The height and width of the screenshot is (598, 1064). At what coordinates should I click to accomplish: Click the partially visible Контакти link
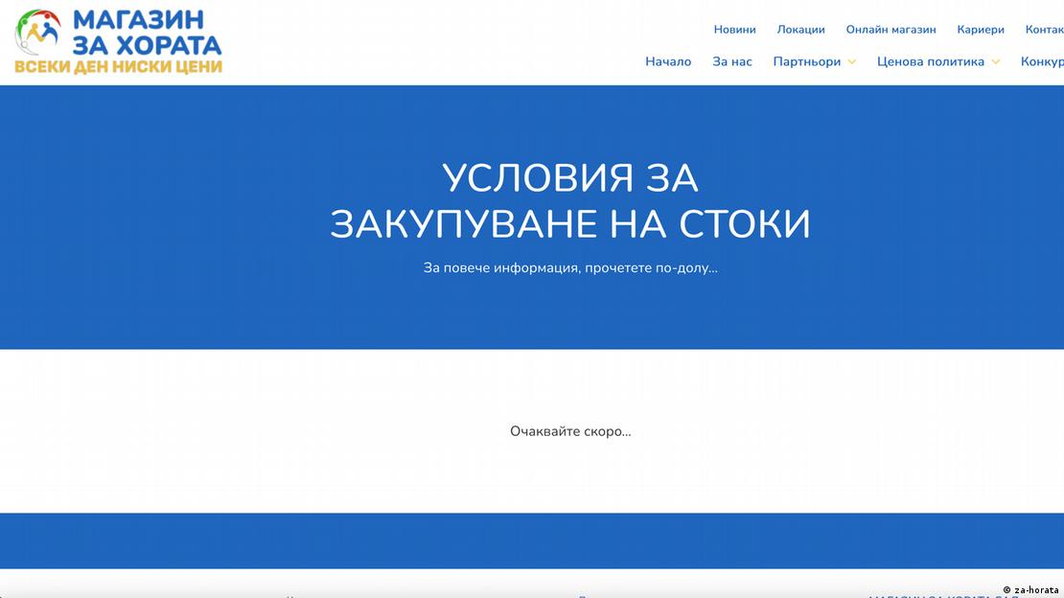[x=1044, y=30]
